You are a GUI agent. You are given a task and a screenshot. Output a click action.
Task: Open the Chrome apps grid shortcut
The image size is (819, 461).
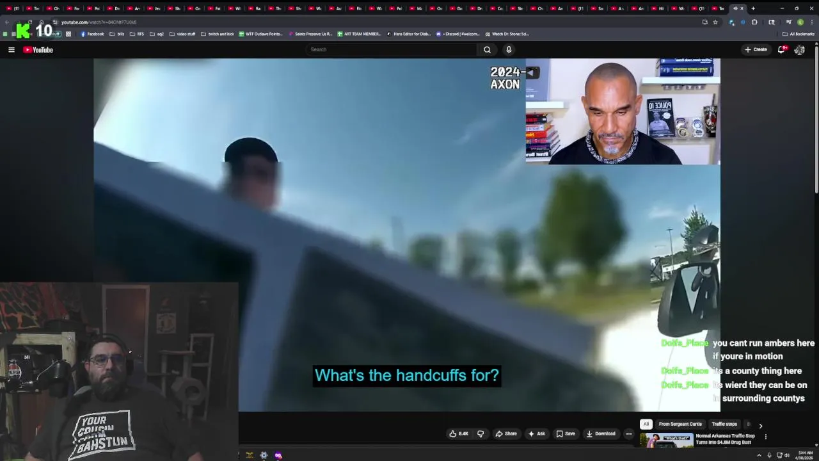click(x=68, y=34)
